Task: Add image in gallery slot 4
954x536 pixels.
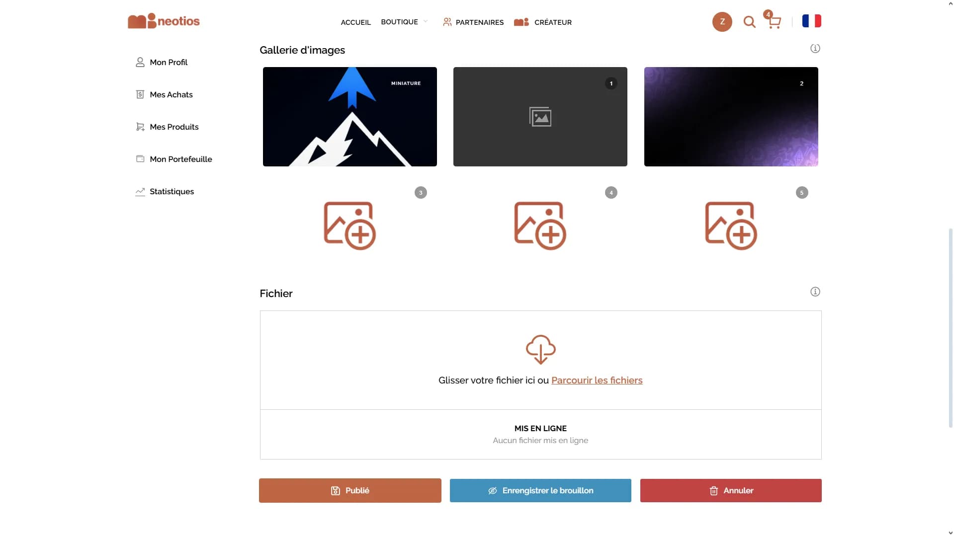Action: click(x=540, y=226)
